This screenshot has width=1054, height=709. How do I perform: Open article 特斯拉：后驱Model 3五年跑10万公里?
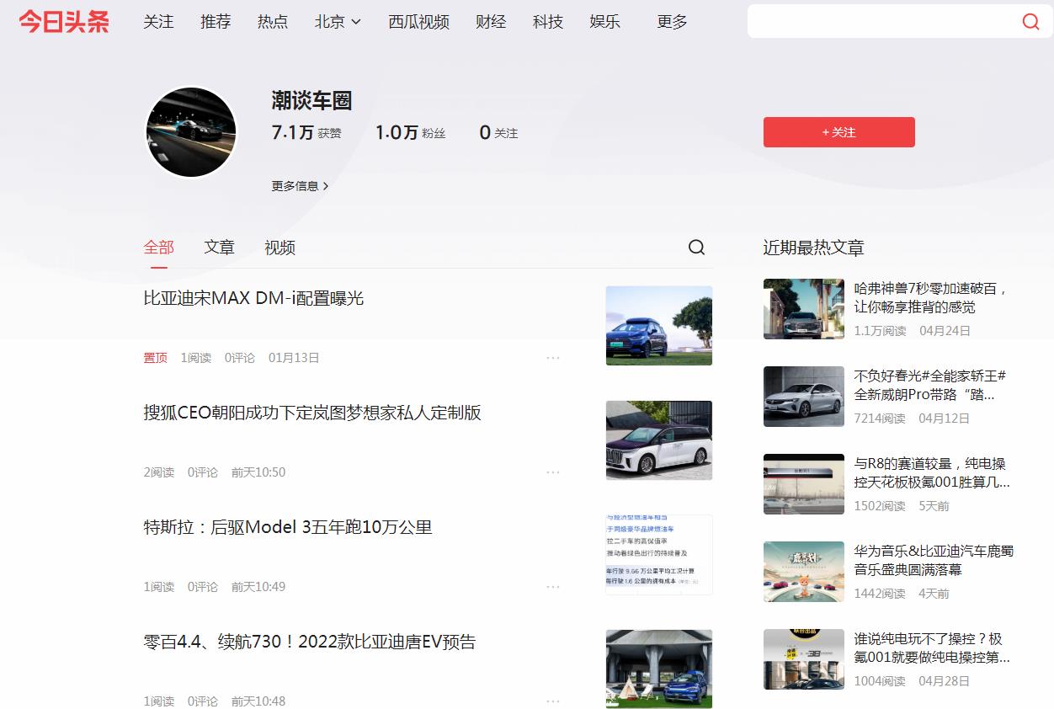(288, 527)
